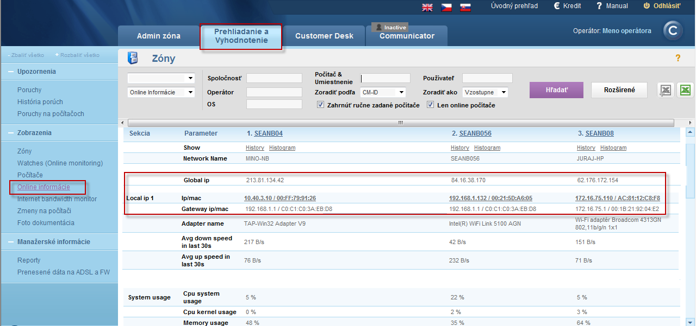The height and width of the screenshot is (326, 696).
Task: Open History for SEANB08 column
Action: [x=586, y=148]
